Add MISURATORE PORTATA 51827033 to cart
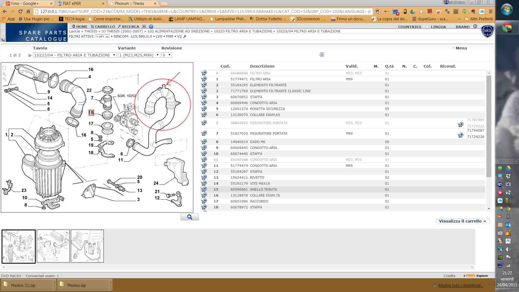The width and height of the screenshot is (519, 292). (204, 133)
